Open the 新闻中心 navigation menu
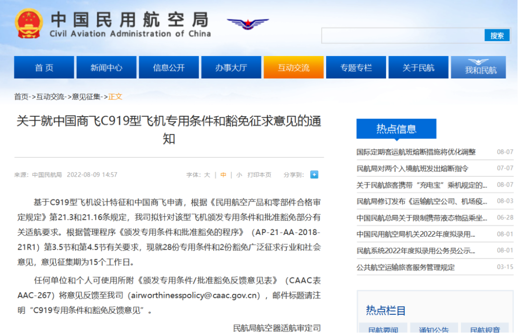 tap(106, 67)
